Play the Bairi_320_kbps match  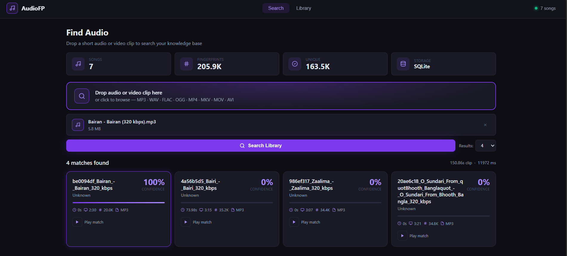[186, 222]
